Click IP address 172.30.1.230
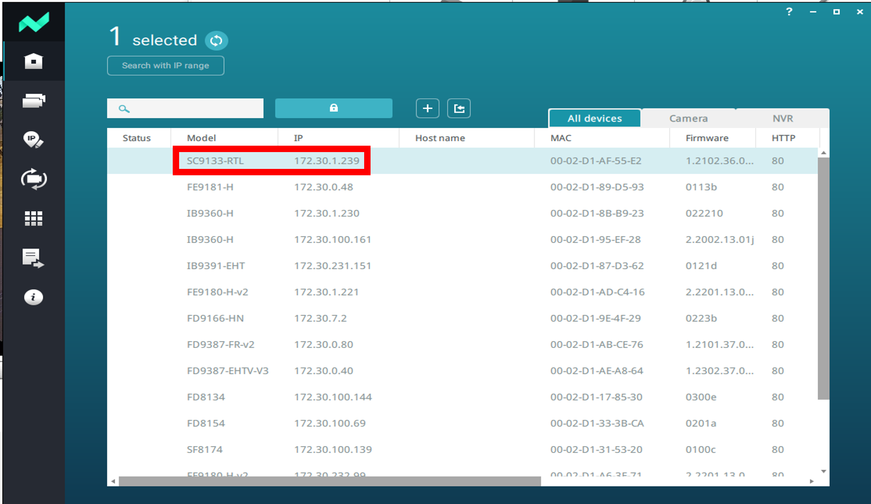The image size is (871, 504). (326, 213)
